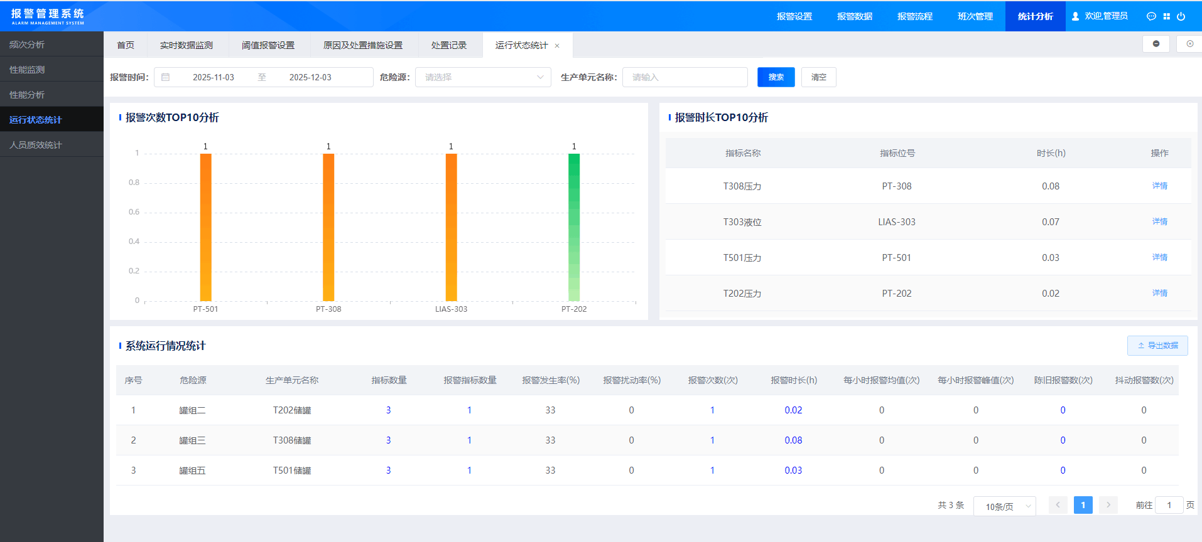The height and width of the screenshot is (542, 1202).
Task: Click the 导出数据 export button
Action: coord(1157,346)
